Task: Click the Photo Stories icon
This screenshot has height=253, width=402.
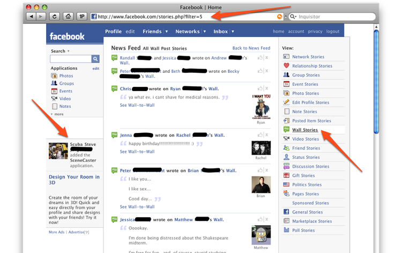Action: pyautogui.click(x=286, y=93)
